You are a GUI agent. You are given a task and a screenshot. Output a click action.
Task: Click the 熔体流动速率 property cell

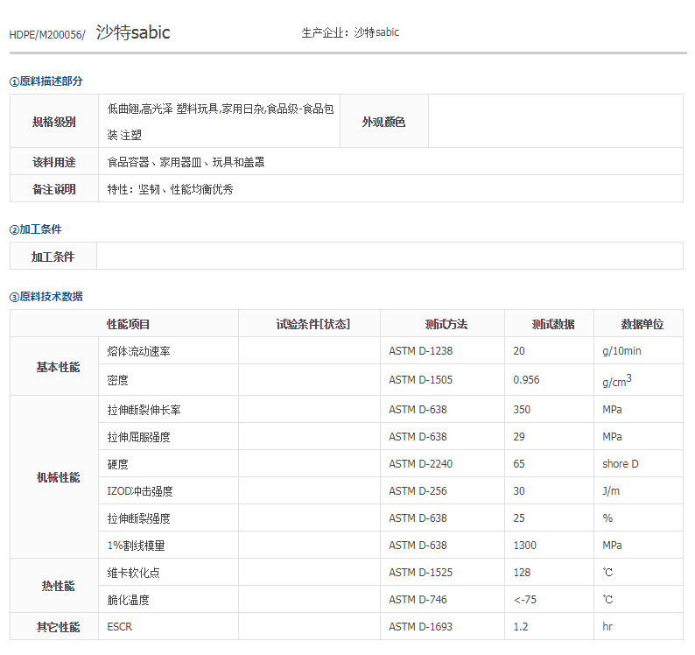(x=168, y=351)
